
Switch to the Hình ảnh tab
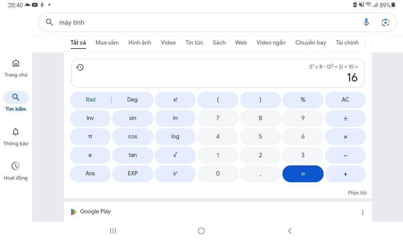(140, 43)
